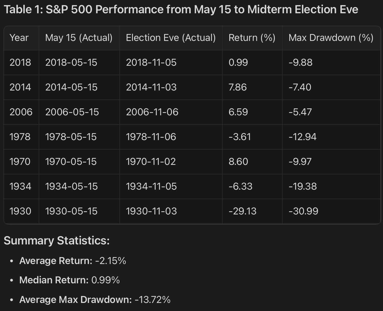Click the May 15 (Actual) column header
The image size is (383, 311).
tap(79, 38)
